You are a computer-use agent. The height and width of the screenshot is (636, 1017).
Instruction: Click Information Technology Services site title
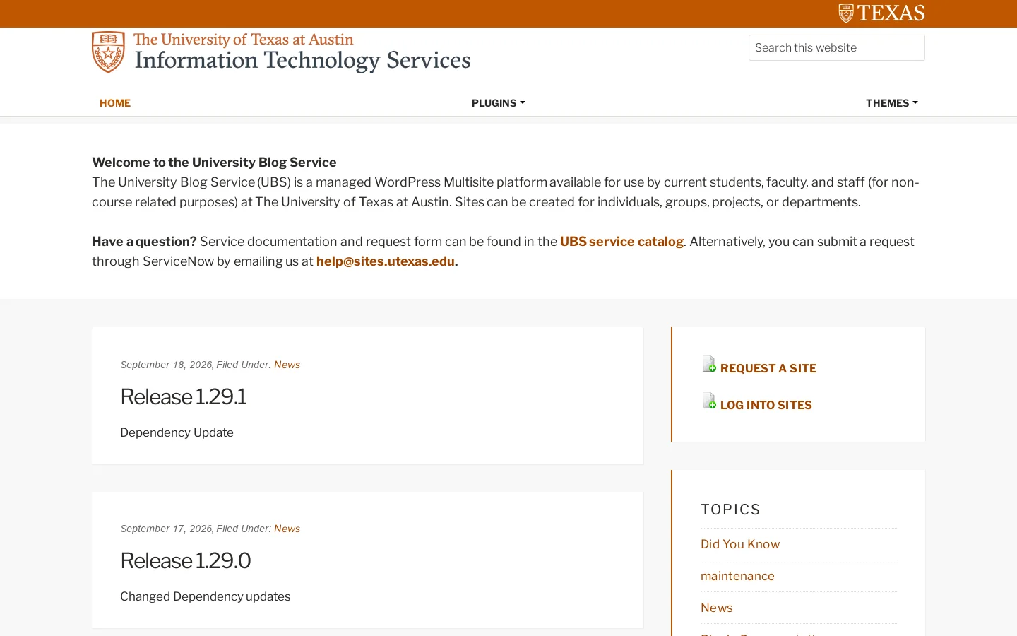tap(302, 61)
